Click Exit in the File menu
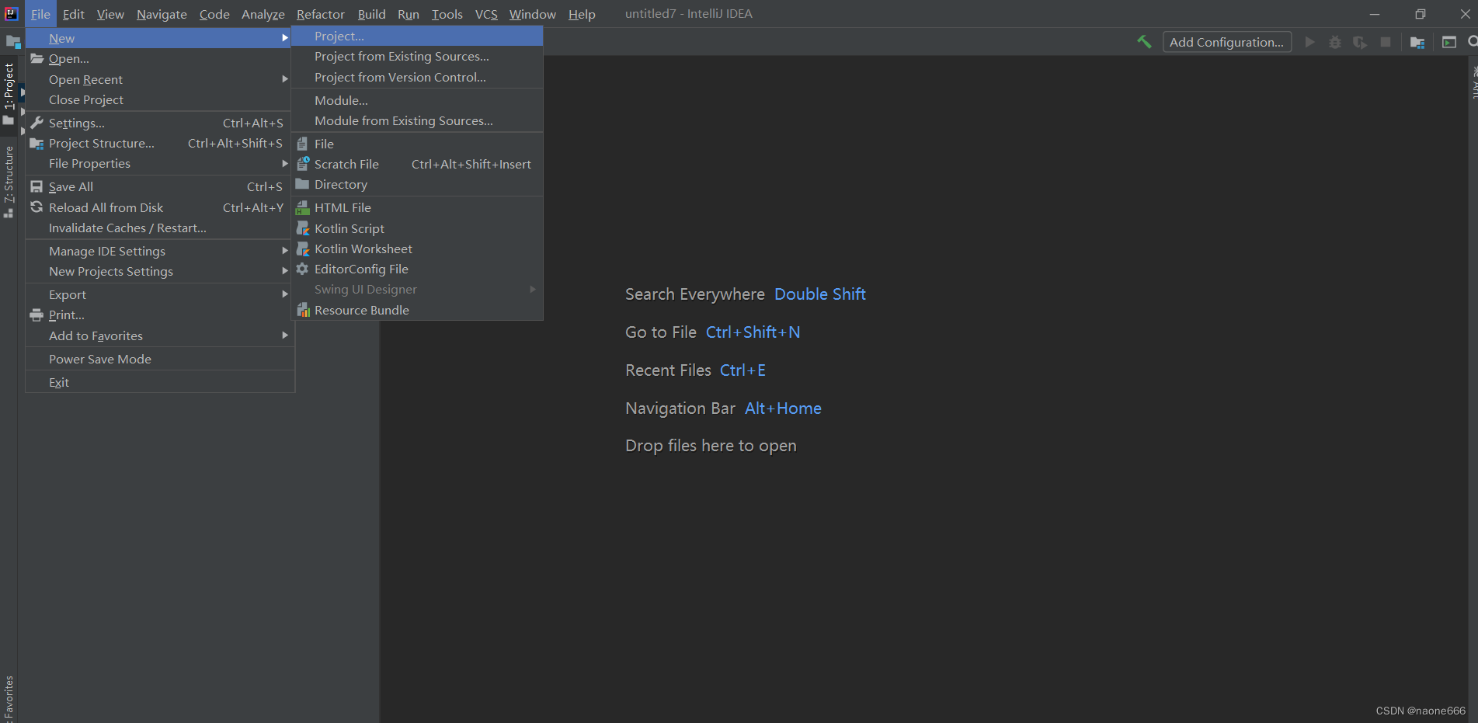The height and width of the screenshot is (723, 1478). pos(160,383)
